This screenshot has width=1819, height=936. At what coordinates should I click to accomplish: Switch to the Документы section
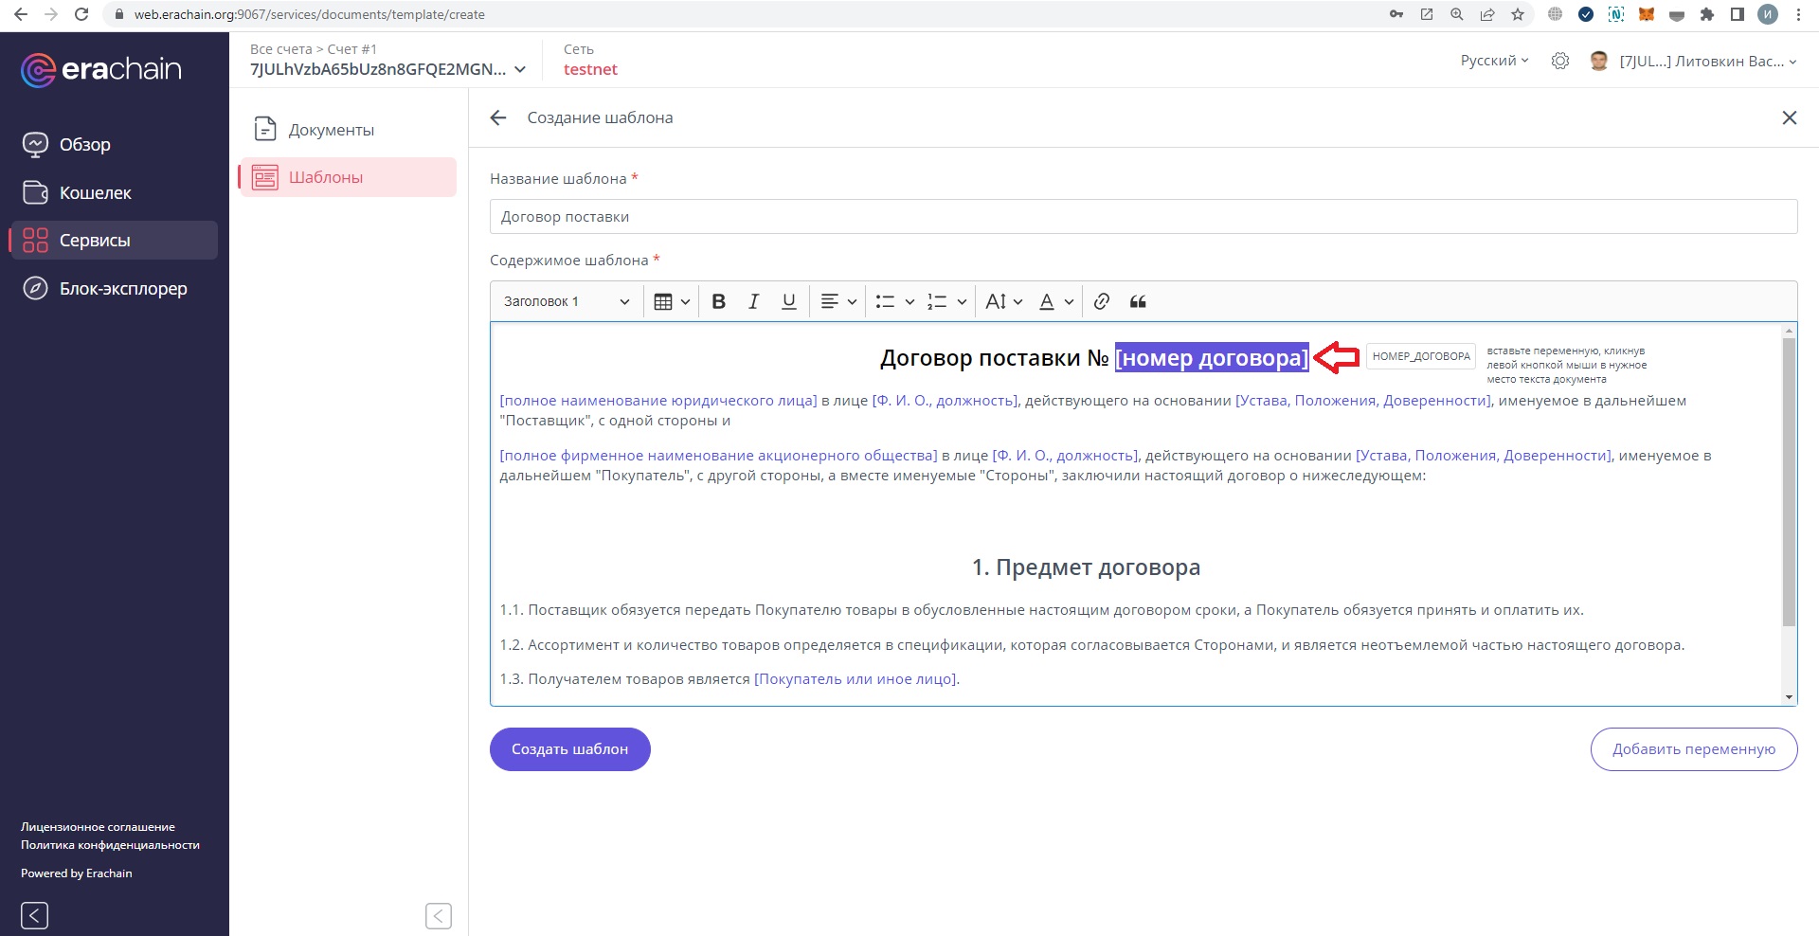(x=331, y=129)
